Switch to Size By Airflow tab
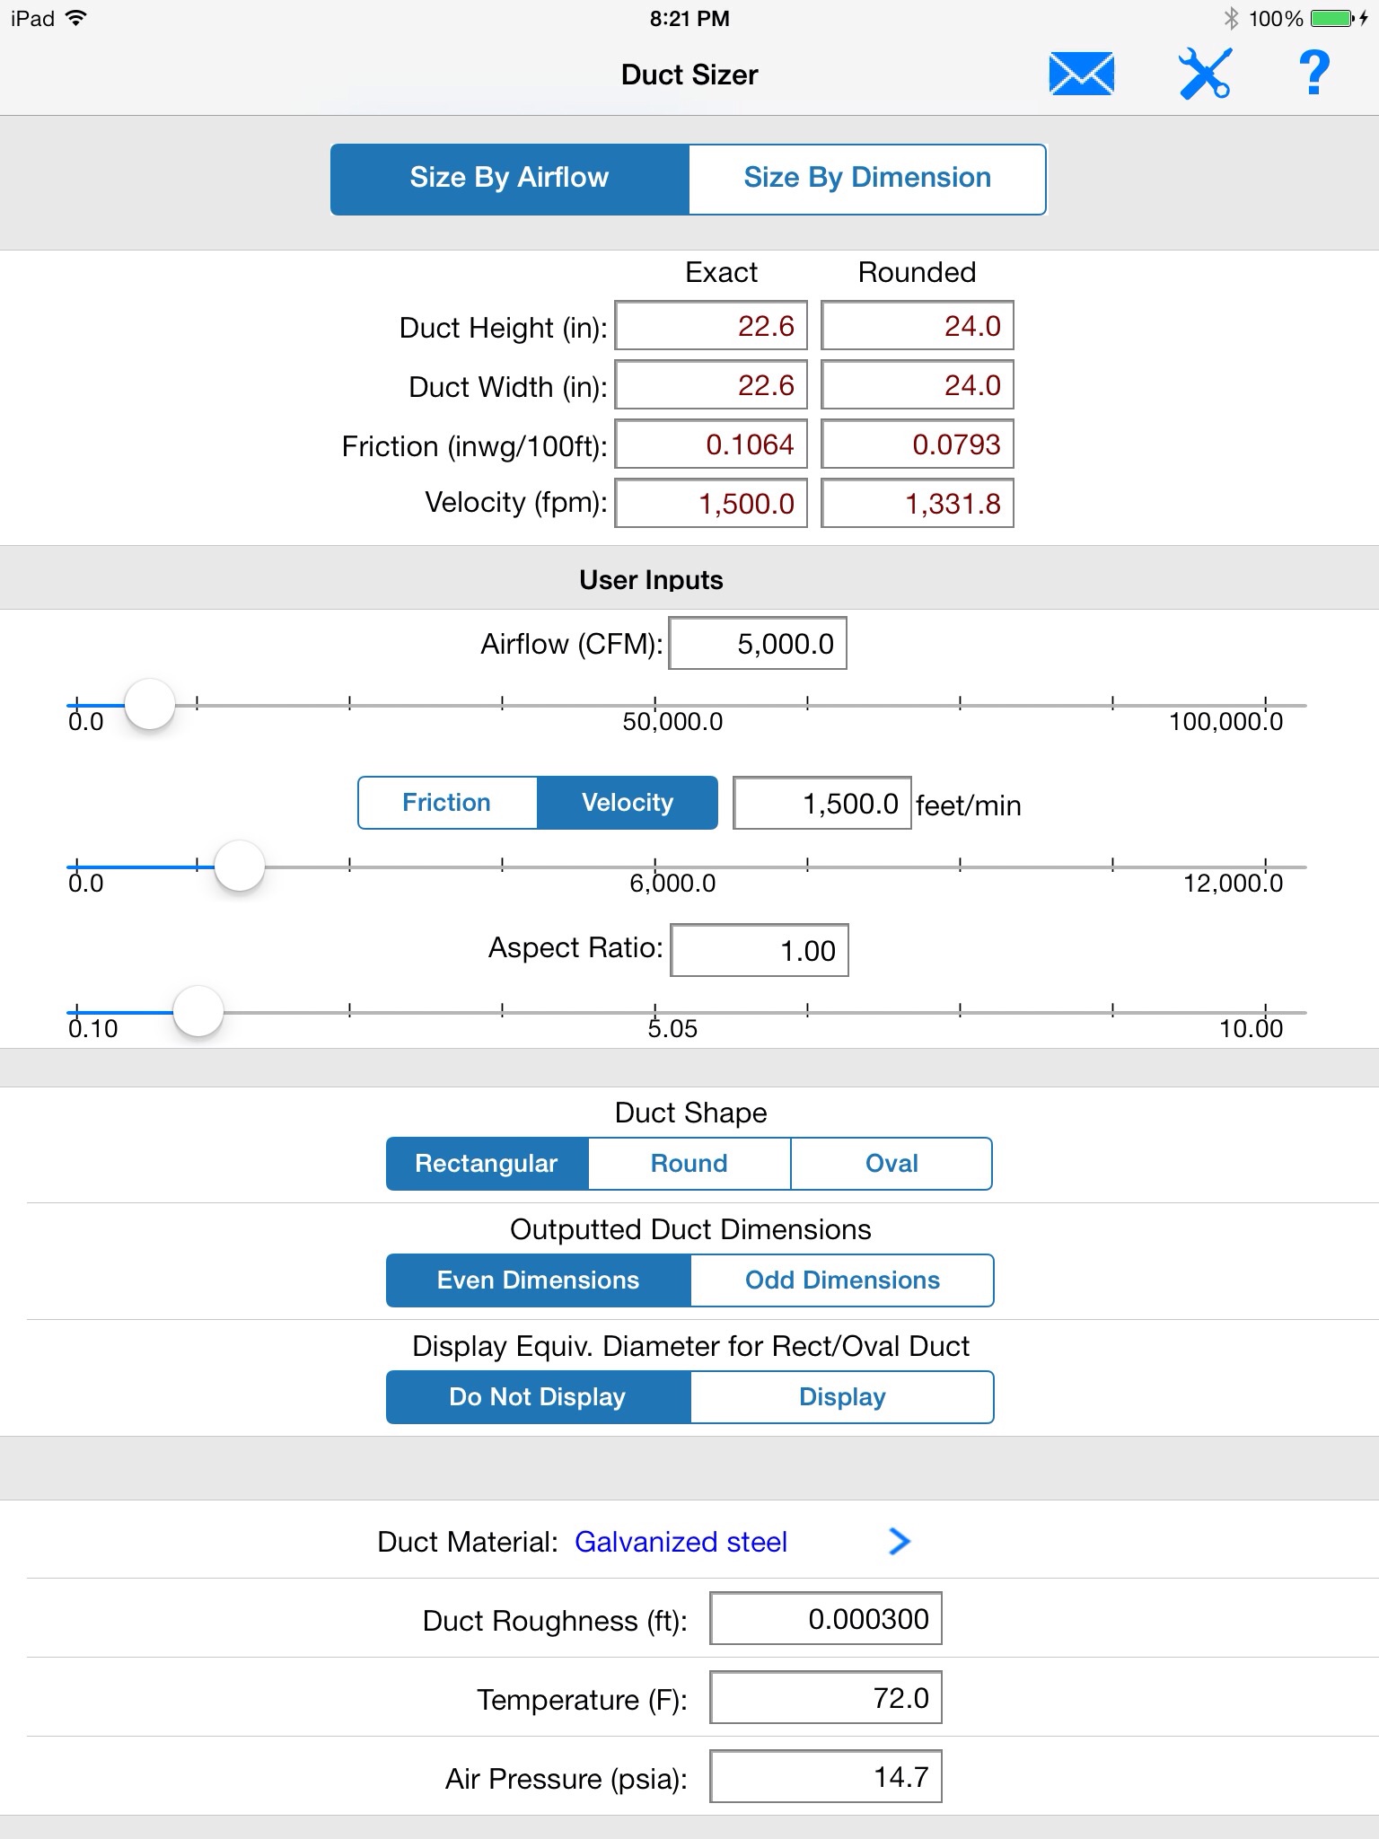 [x=509, y=179]
